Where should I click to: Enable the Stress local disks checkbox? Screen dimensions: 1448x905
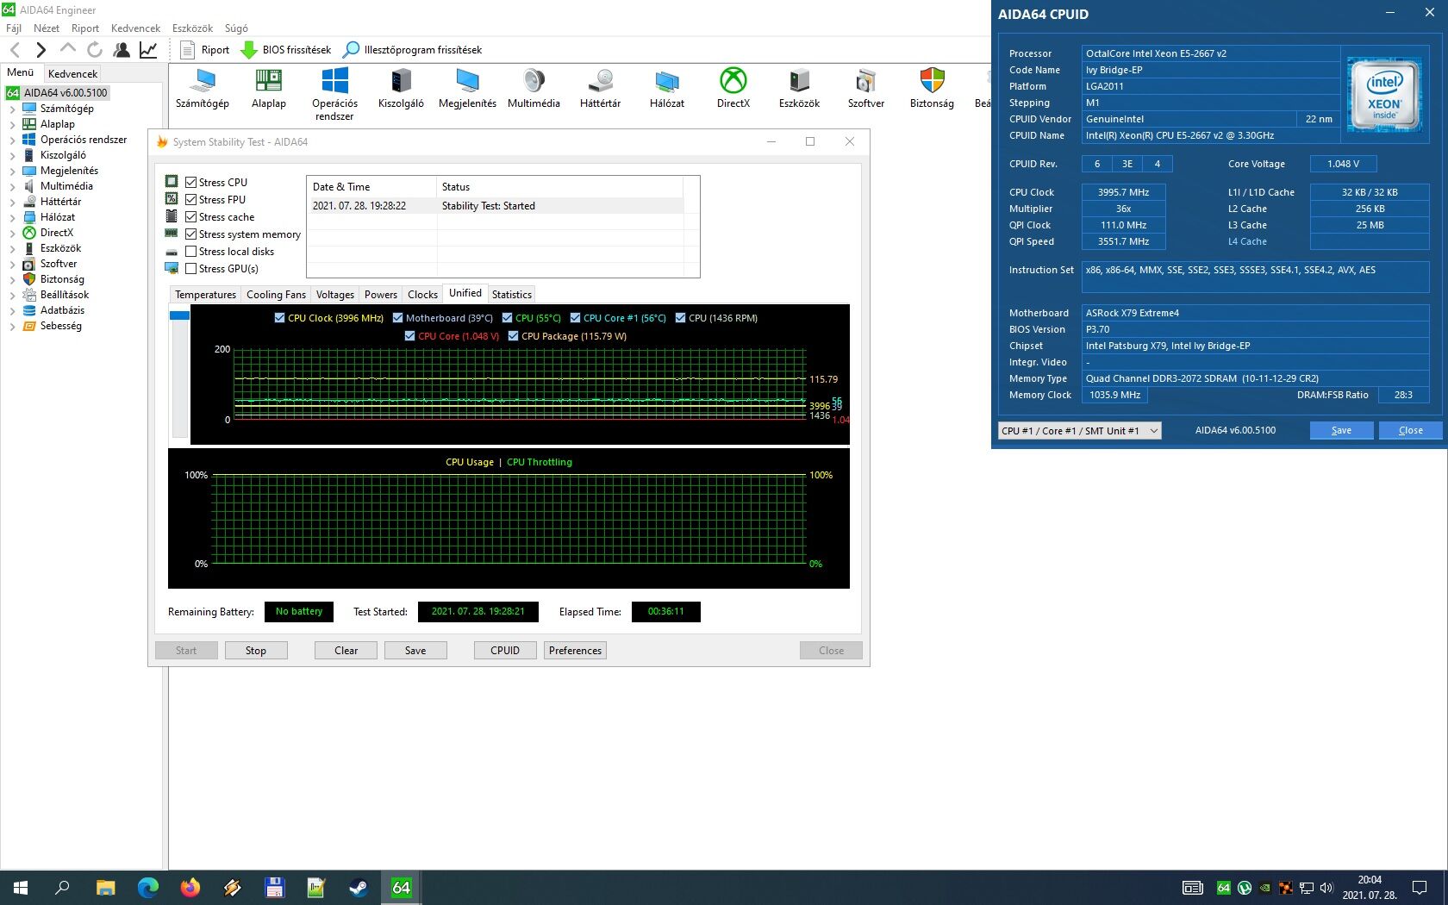click(191, 252)
